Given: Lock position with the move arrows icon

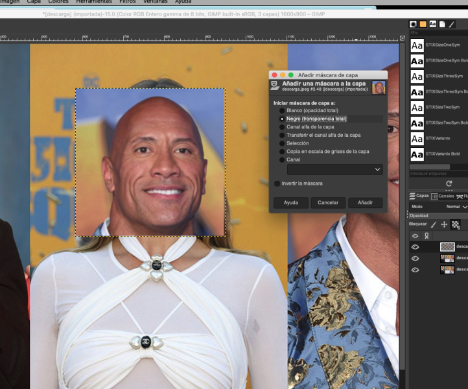Looking at the screenshot, I should pyautogui.click(x=444, y=224).
